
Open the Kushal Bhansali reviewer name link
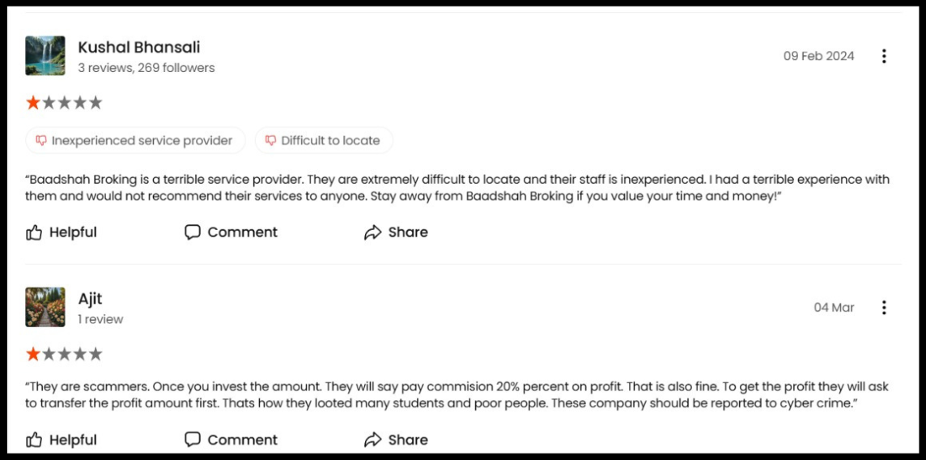pos(139,47)
